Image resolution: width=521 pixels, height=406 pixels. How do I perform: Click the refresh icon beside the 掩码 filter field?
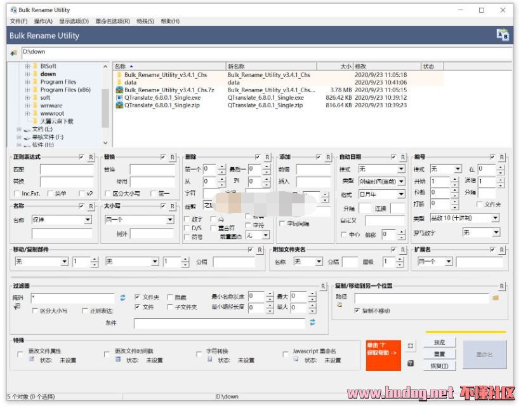coord(122,297)
